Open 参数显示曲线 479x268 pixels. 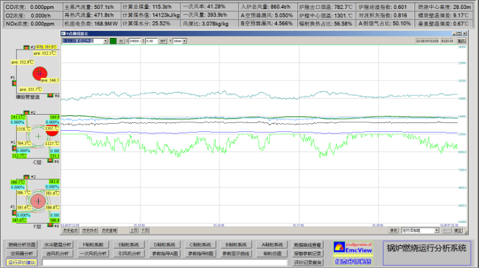[236, 253]
